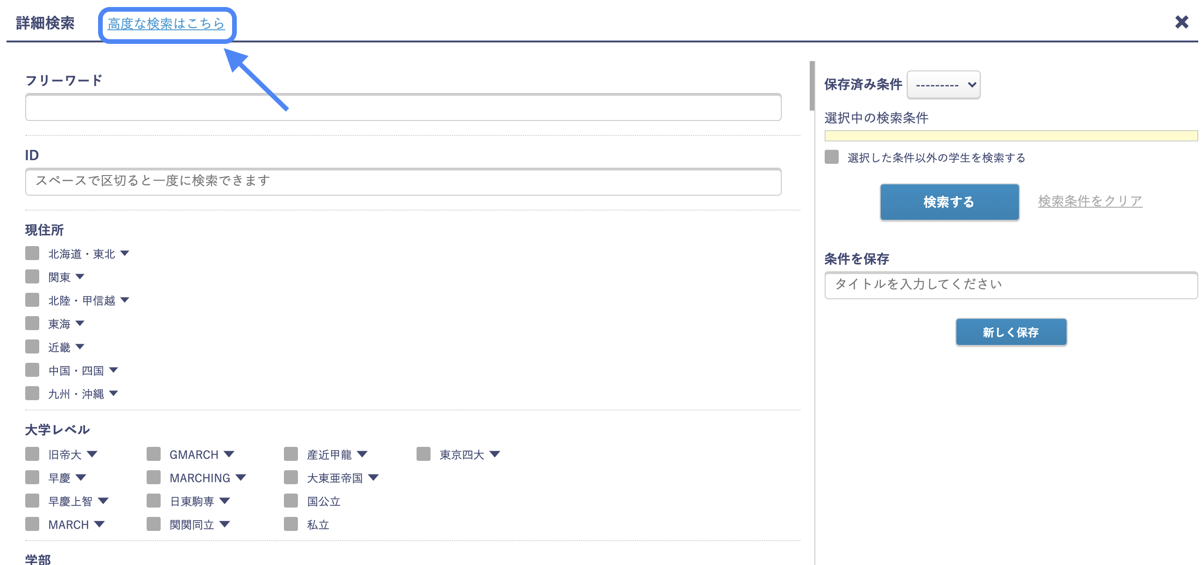Check the 九州・沖縄 region checkbox
1202x565 pixels.
[32, 393]
